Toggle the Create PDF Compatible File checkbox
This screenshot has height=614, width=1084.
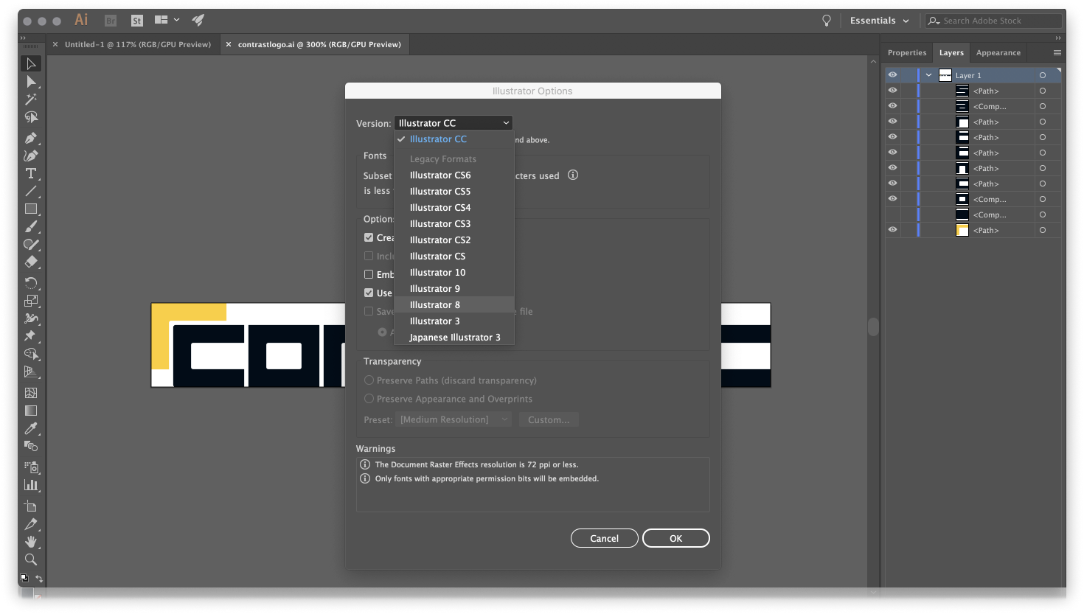(x=369, y=237)
